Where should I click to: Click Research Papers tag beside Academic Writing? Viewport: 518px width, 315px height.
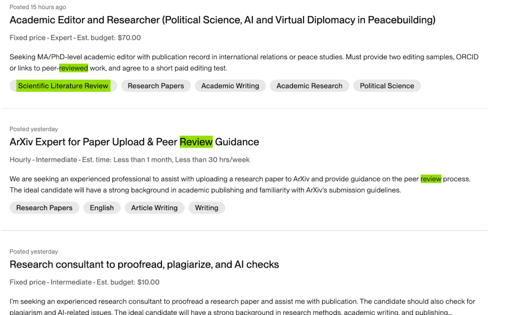point(156,86)
